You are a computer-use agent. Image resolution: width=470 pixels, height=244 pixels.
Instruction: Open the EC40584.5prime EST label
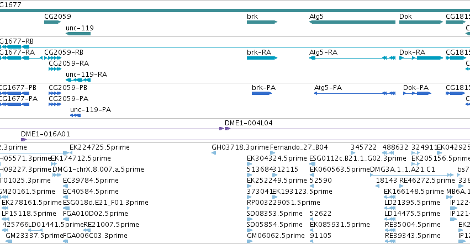coord(91,192)
